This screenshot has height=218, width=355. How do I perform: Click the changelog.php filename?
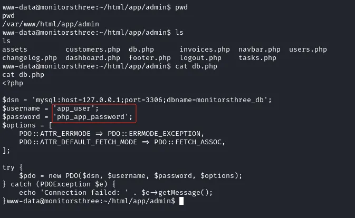coord(30,58)
